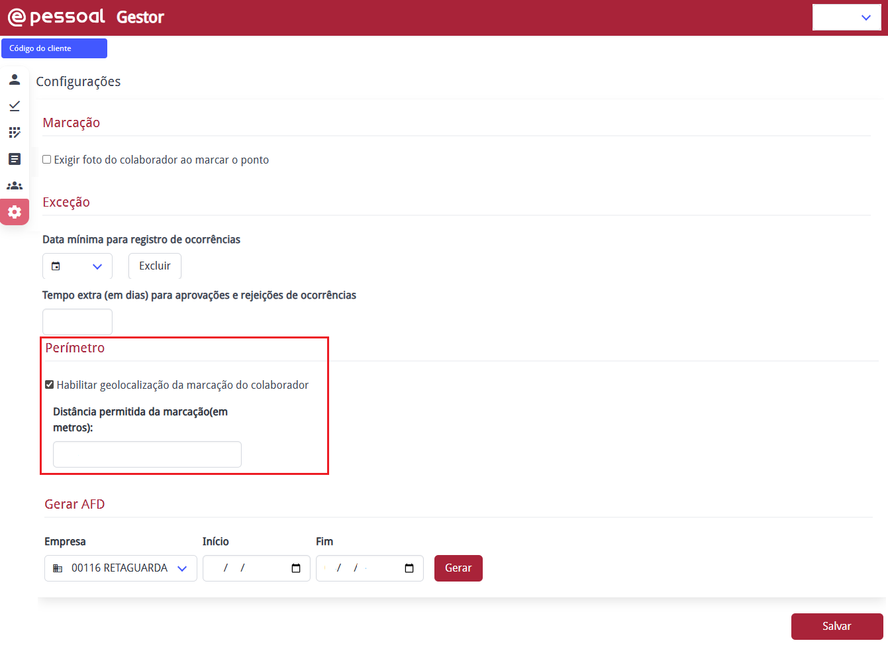The image size is (888, 663).
Task: Click the Empresa field label
Action: click(x=65, y=541)
